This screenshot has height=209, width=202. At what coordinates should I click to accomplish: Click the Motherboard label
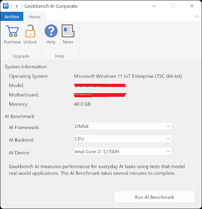[24, 95]
